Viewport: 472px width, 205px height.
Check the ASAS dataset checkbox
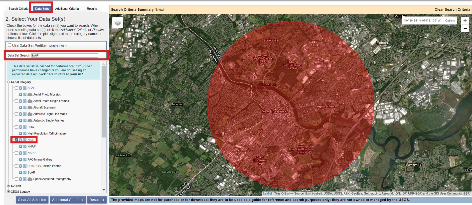(16, 88)
